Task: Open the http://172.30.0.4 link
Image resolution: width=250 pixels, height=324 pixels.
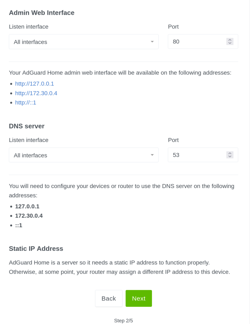Action: click(36, 93)
